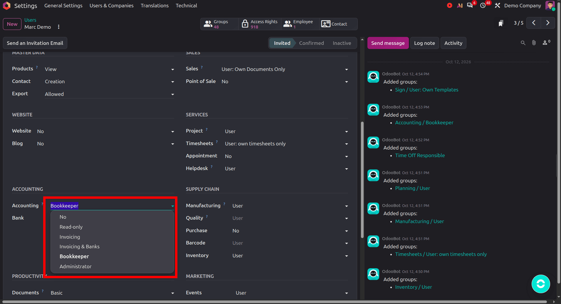Open Sign / User: Own Templates group link
The image size is (561, 304).
[x=426, y=90]
